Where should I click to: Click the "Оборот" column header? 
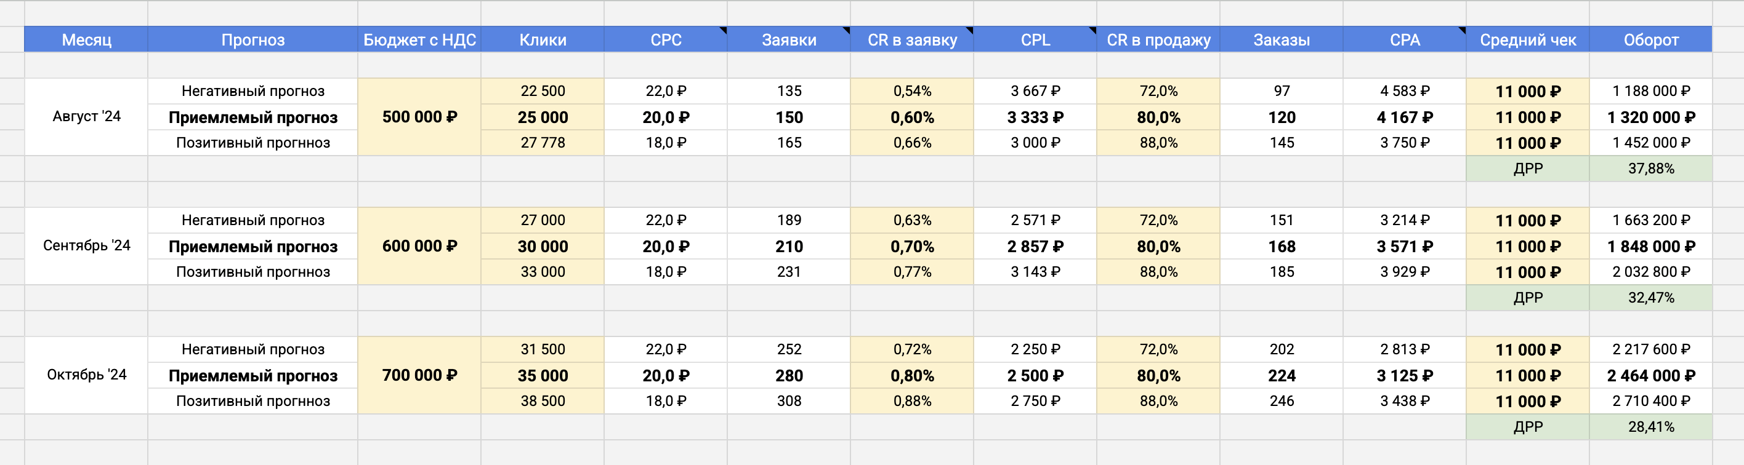(x=1650, y=40)
